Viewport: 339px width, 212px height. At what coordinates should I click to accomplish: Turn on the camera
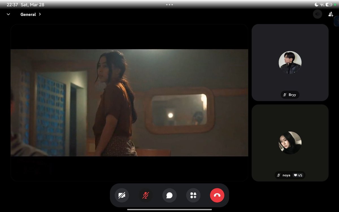coord(122,195)
